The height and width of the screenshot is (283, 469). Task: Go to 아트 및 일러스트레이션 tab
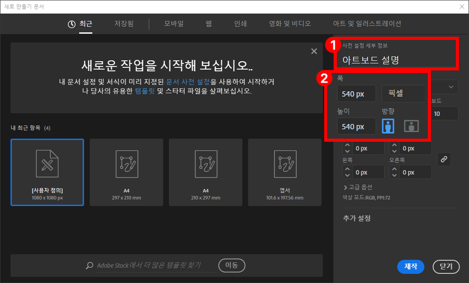click(x=367, y=24)
